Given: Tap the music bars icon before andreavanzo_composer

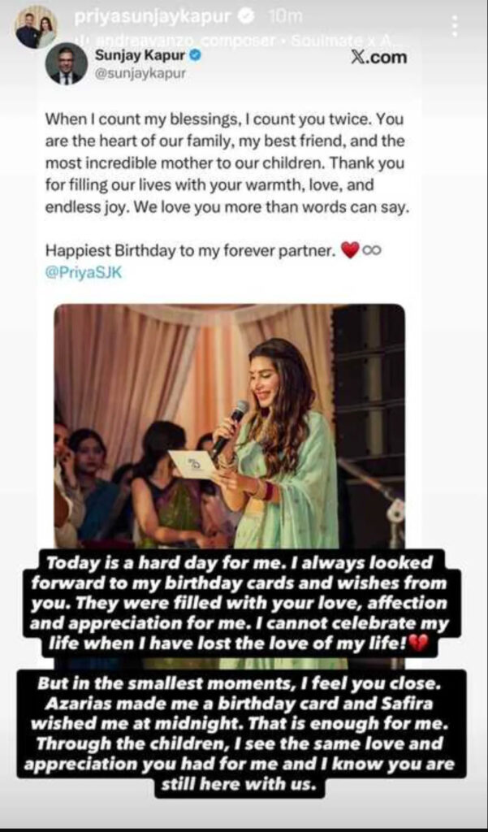Looking at the screenshot, I should click(80, 40).
